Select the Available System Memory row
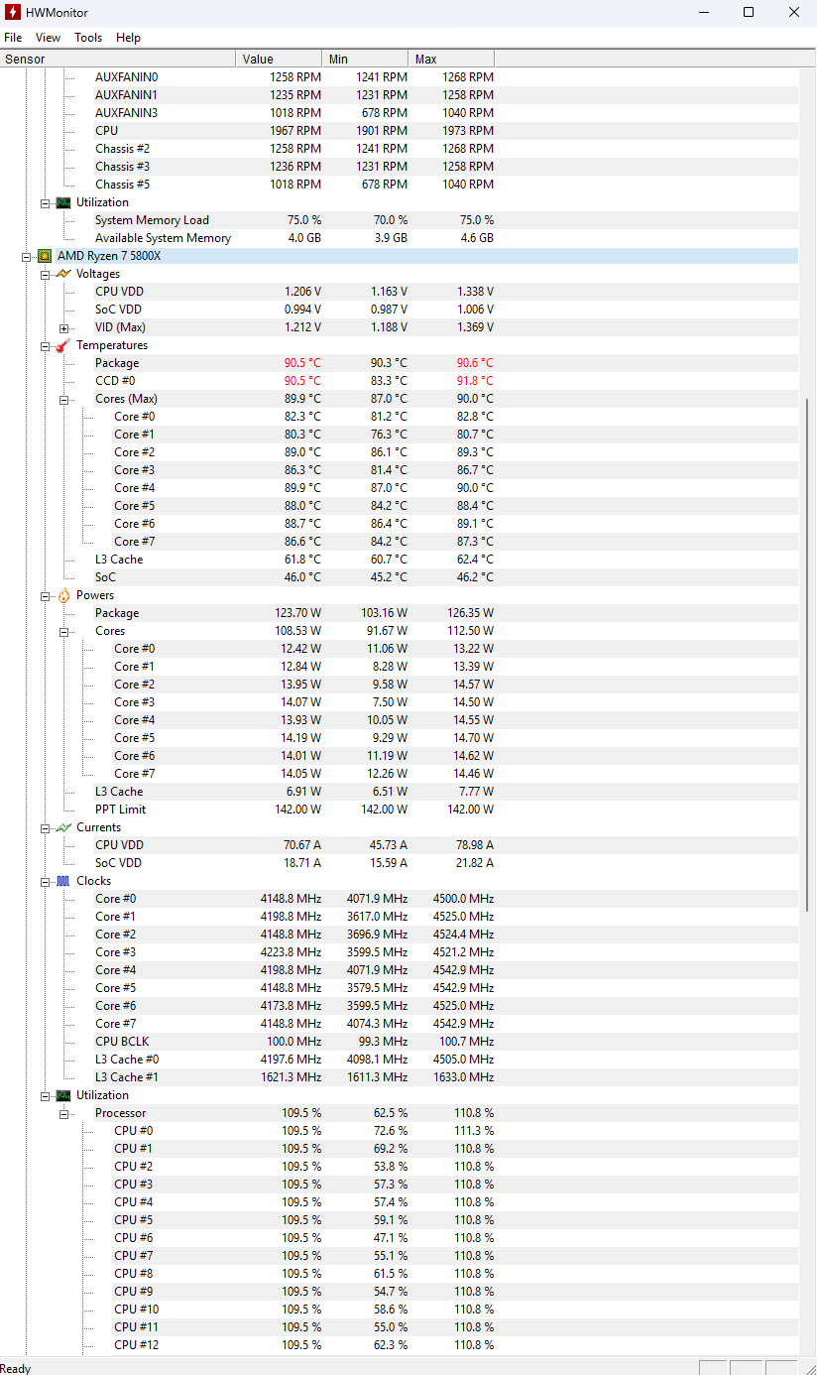This screenshot has width=817, height=1375. 399,238
